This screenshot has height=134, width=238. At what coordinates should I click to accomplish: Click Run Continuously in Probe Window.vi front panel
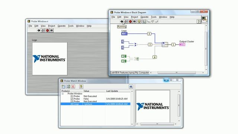pos(43,31)
